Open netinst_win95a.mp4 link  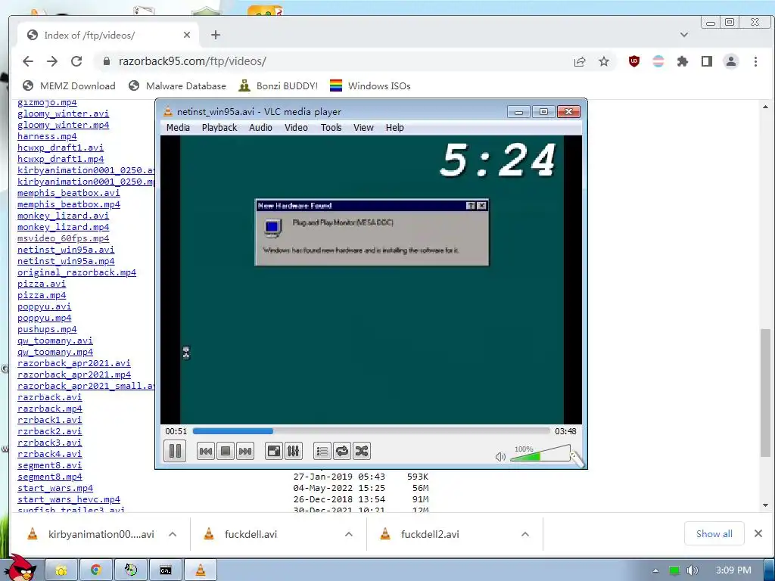tap(66, 261)
